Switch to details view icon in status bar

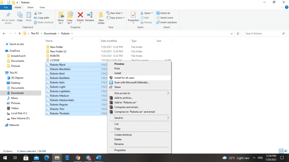tap(281, 151)
